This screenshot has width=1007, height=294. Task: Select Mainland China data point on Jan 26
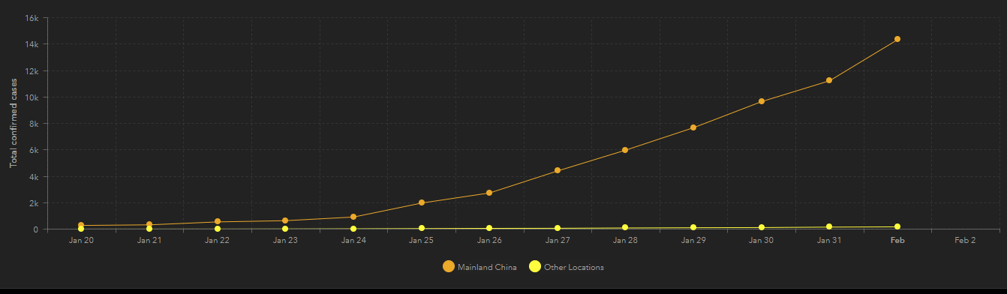click(489, 193)
